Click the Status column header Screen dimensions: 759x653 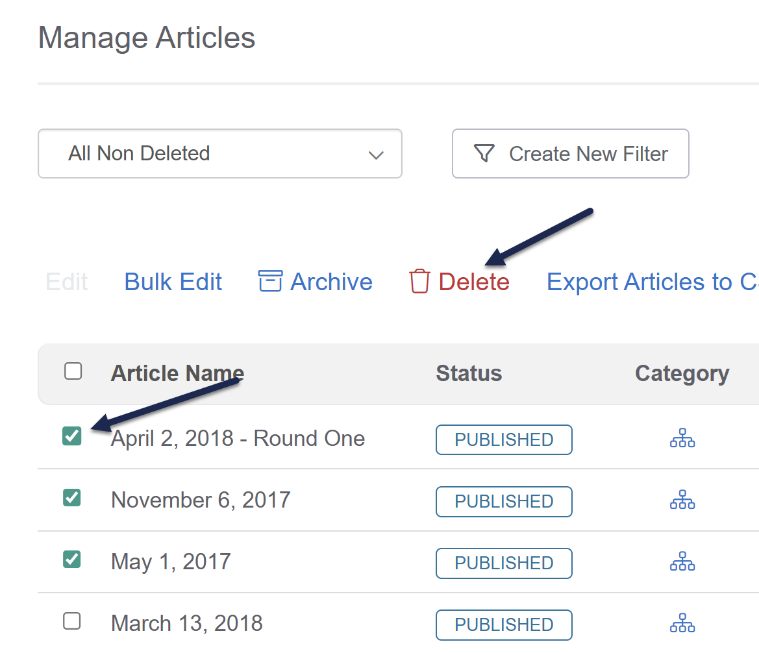pos(469,373)
